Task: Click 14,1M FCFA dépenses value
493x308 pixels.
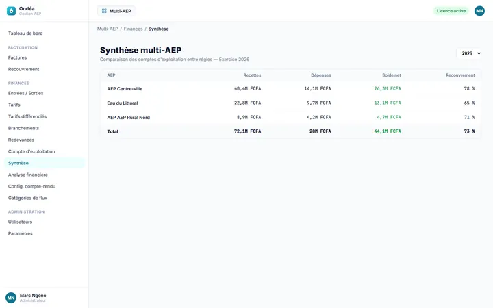Action: click(x=318, y=88)
